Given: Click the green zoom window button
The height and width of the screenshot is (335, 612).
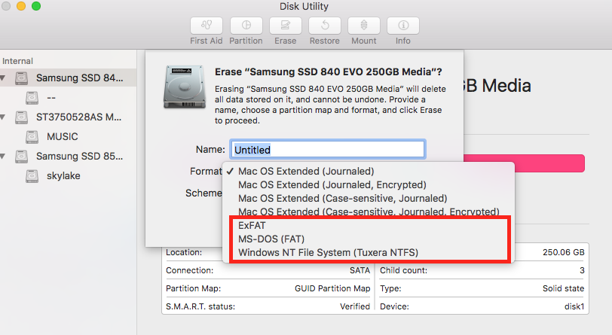Looking at the screenshot, I should pos(36,6).
